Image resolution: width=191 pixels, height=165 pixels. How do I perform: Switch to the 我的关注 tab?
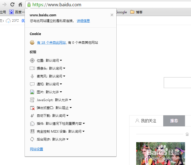[x=146, y=121]
